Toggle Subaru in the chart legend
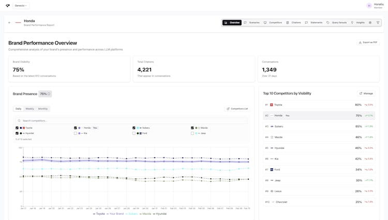The width and height of the screenshot is (388, 220). (x=131, y=214)
